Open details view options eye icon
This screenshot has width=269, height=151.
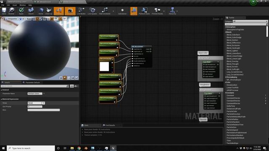[x=76, y=86]
